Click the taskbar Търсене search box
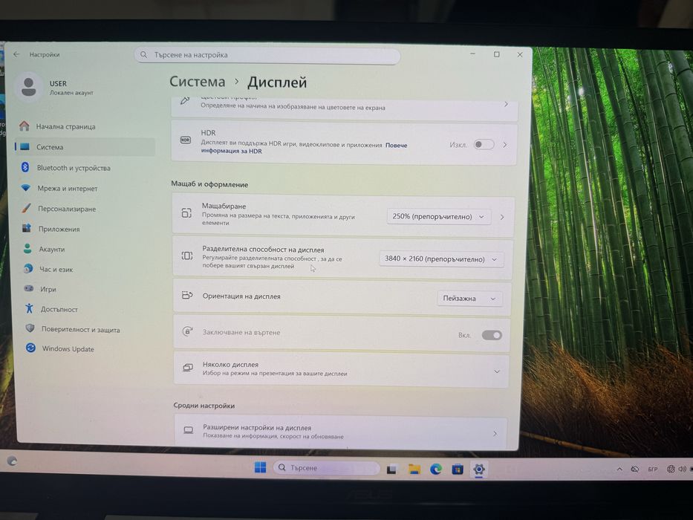 pyautogui.click(x=327, y=468)
